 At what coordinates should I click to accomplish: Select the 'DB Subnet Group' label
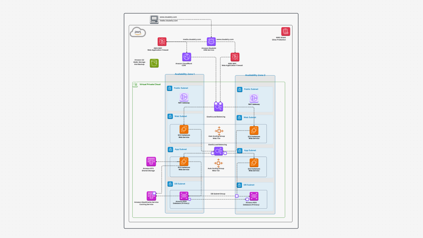tap(218, 194)
